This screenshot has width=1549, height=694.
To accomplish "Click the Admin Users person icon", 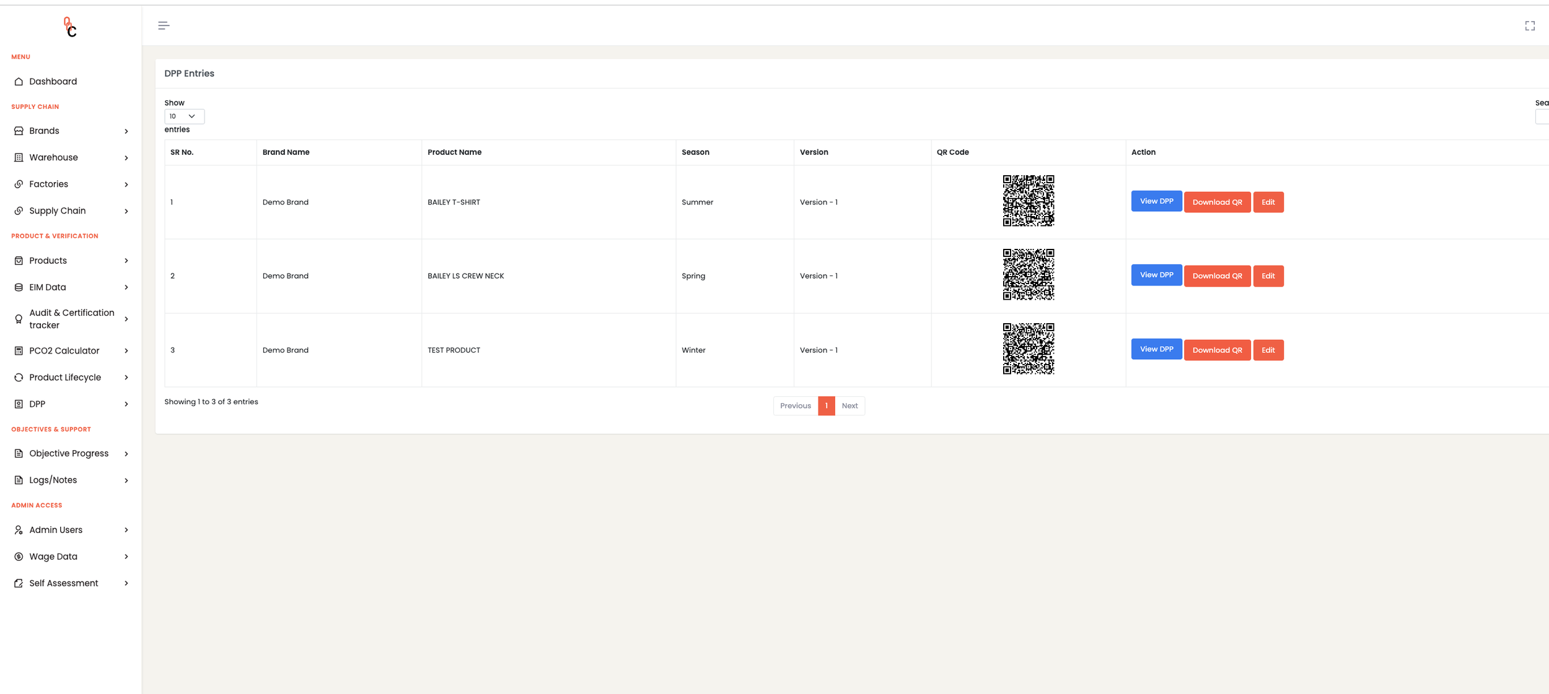I will 19,530.
